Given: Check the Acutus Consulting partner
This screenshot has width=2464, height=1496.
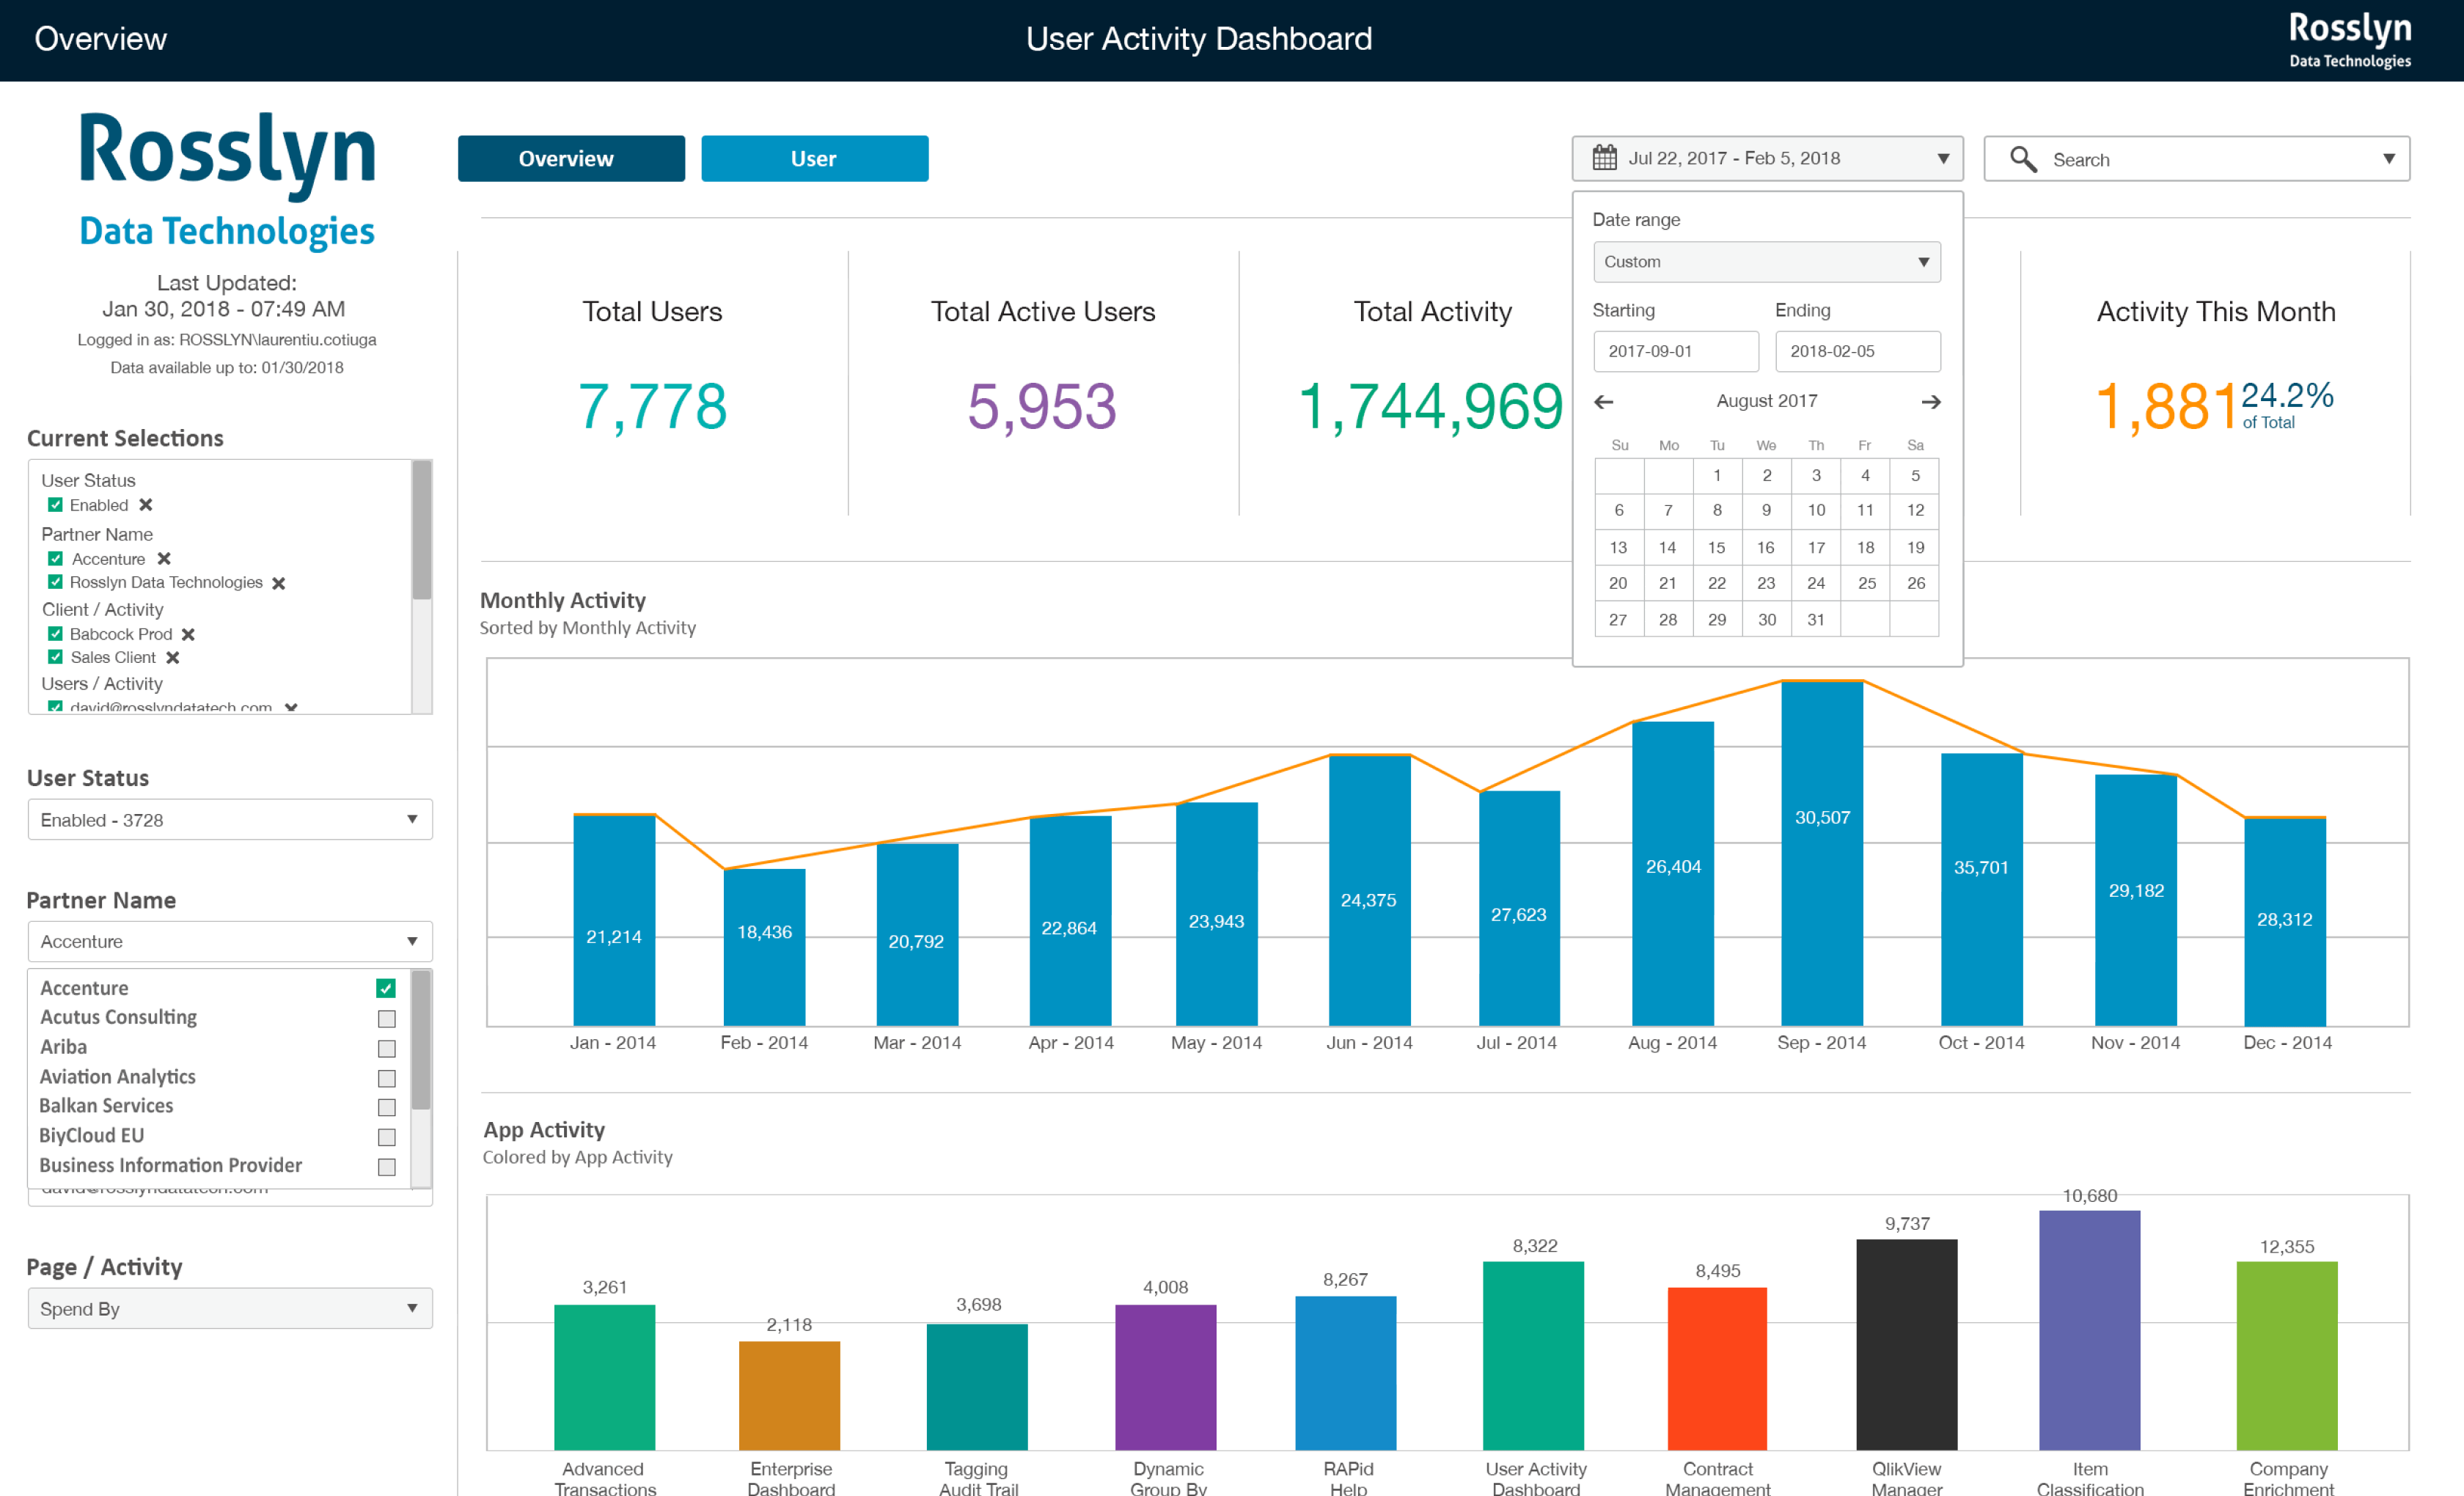Looking at the screenshot, I should tap(386, 1019).
